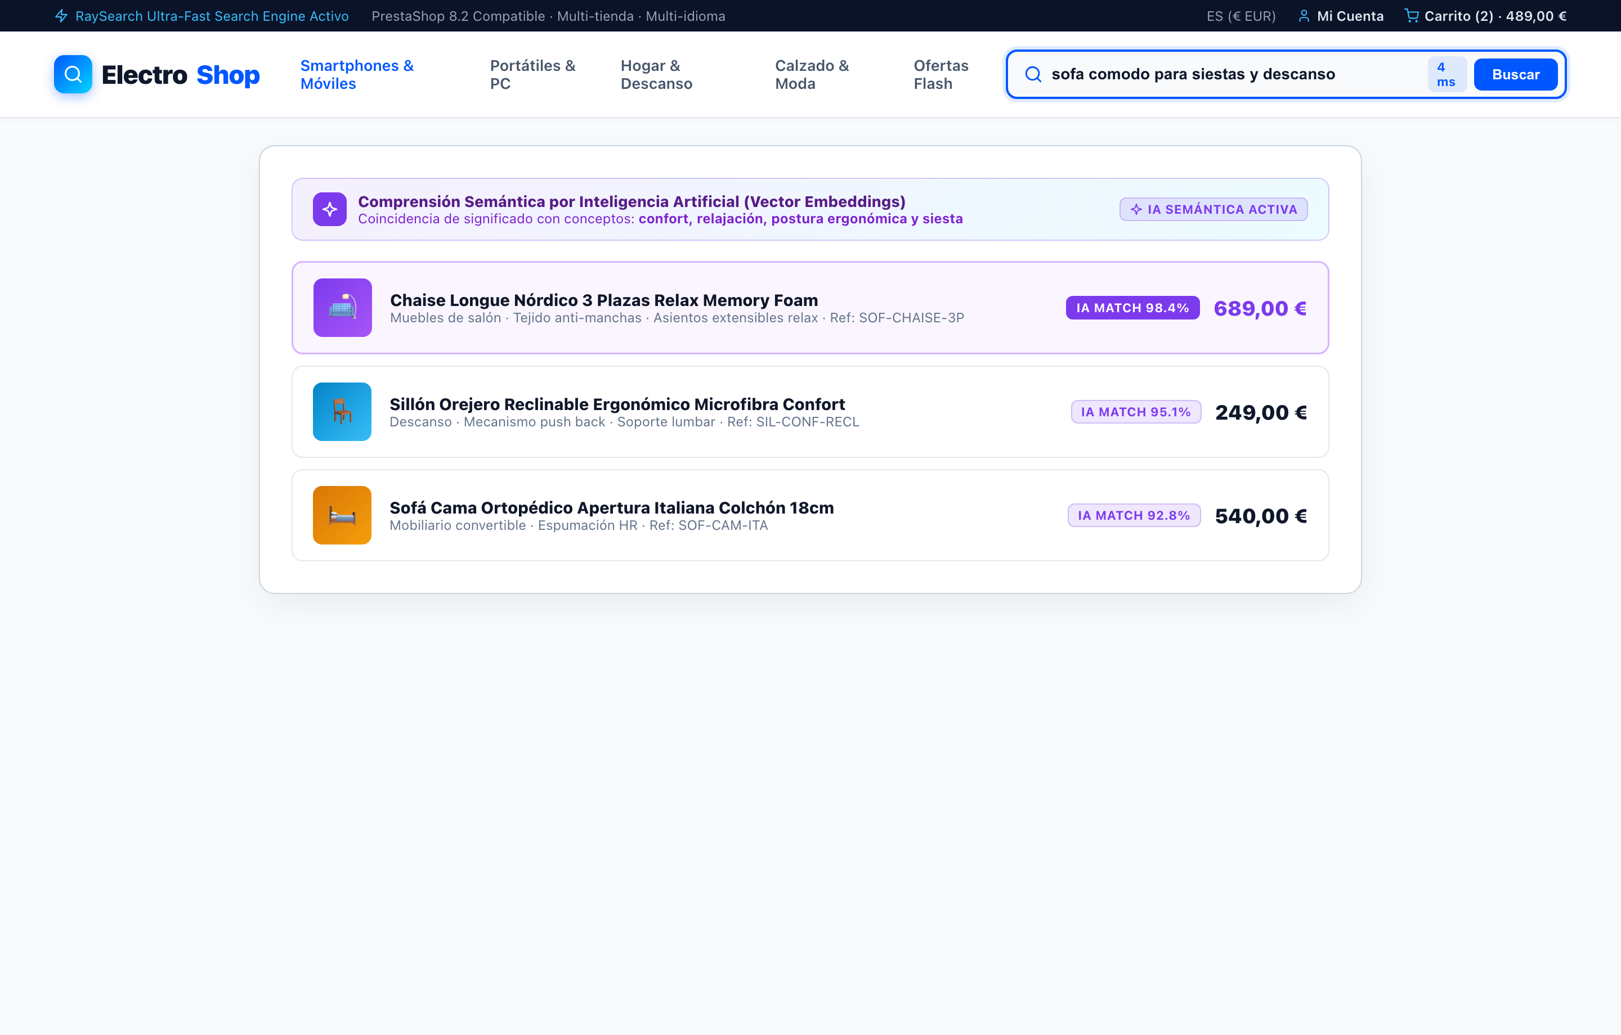Open Smartphones & Móviles category
Screen dimensions: 1621x1035
(357, 75)
